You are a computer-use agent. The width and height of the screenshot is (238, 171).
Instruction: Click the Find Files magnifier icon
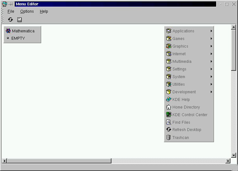click(169, 122)
